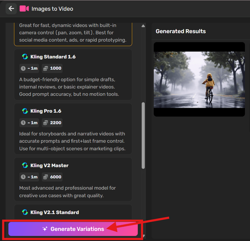Viewport: 250px width, 241px height.
Task: Click the 'Most advanced and professional' description text
Action: 67,192
